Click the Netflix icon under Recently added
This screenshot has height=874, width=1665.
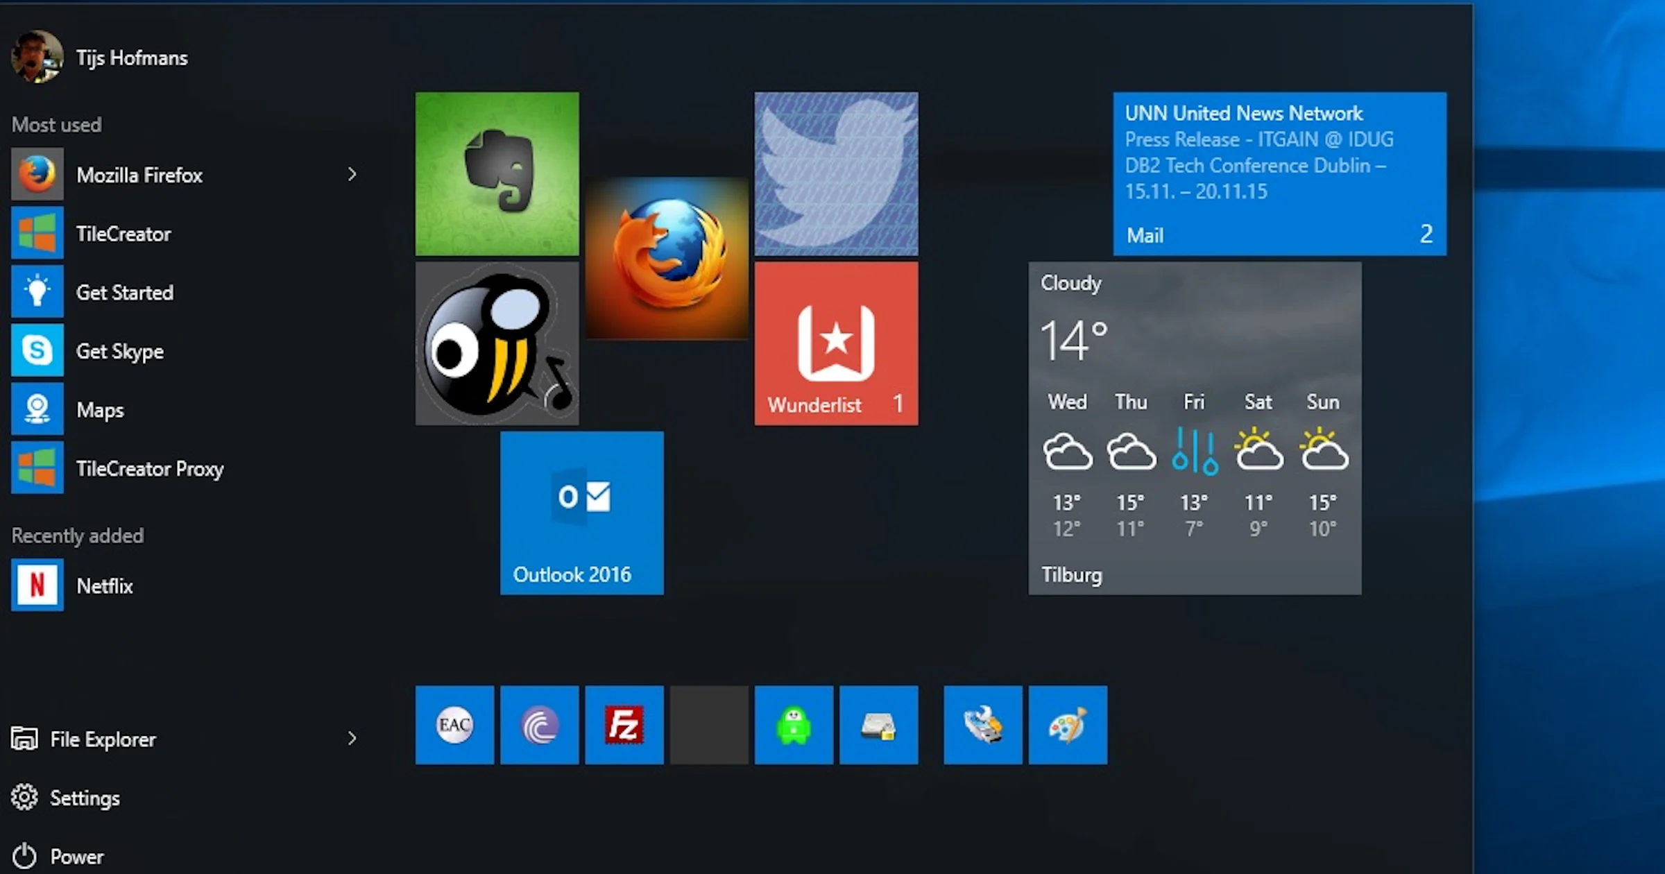point(37,585)
